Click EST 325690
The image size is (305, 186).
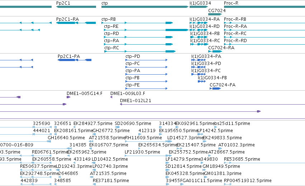click(42, 124)
